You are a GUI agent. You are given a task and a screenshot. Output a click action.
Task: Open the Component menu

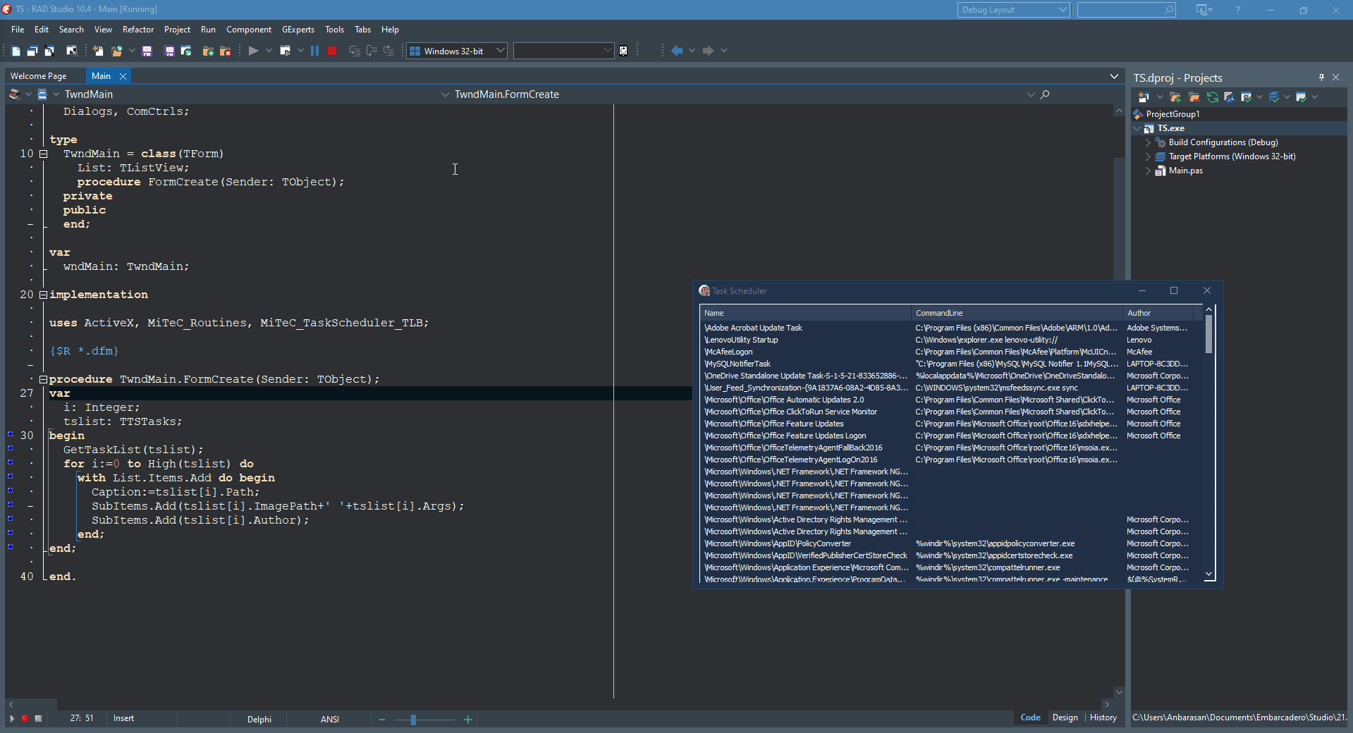pos(249,30)
